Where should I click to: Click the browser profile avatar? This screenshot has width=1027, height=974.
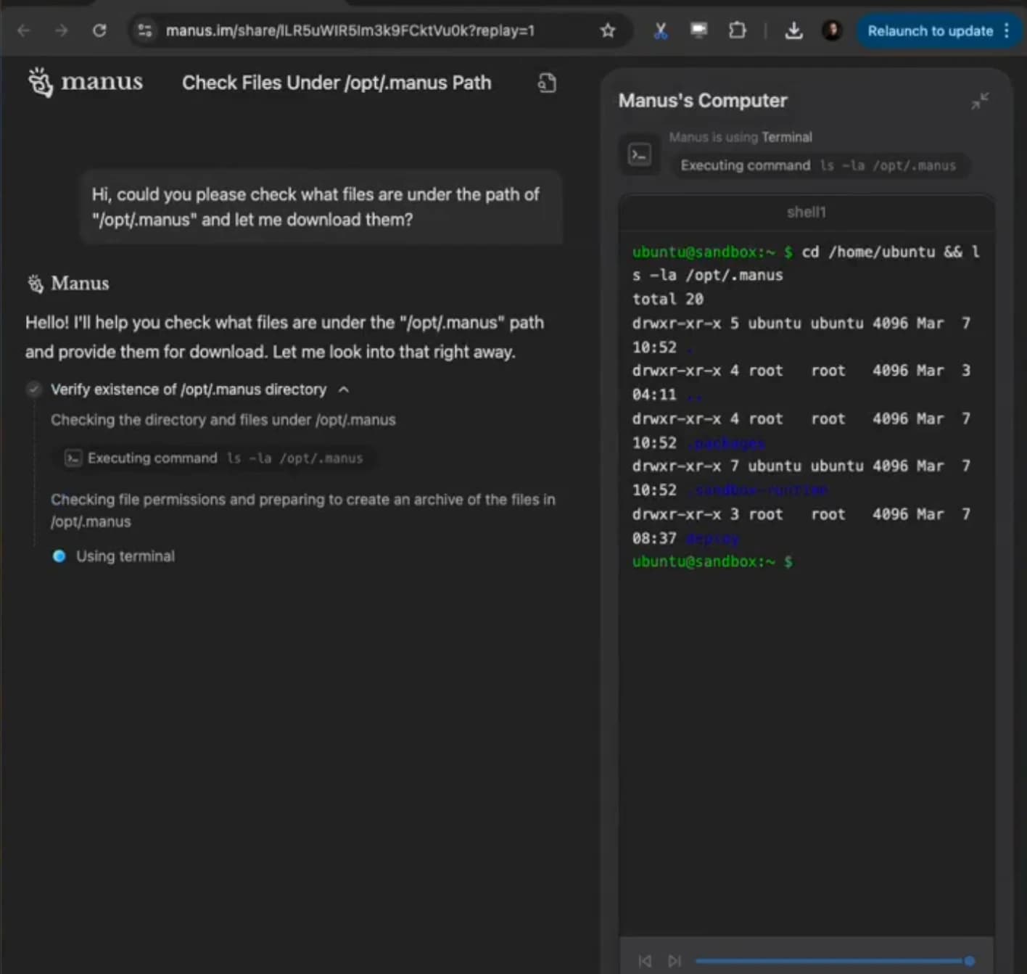(x=831, y=30)
